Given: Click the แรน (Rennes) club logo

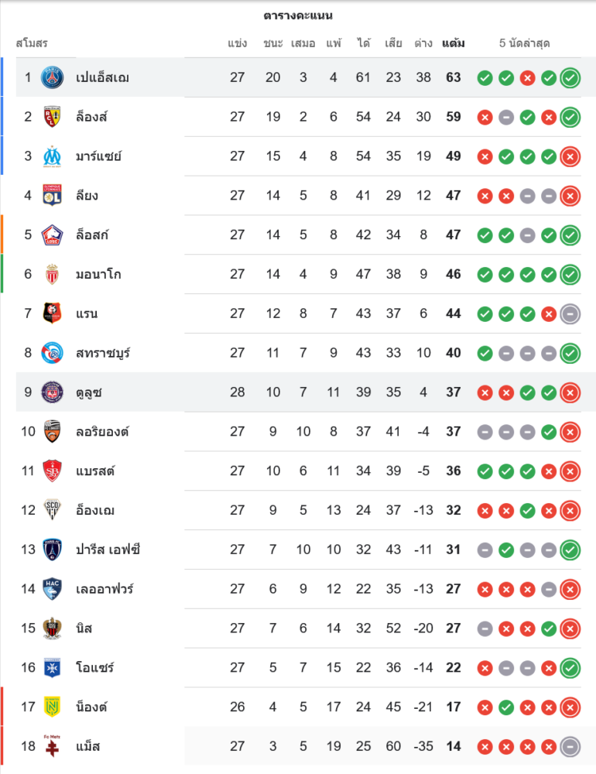Looking at the screenshot, I should (x=53, y=313).
